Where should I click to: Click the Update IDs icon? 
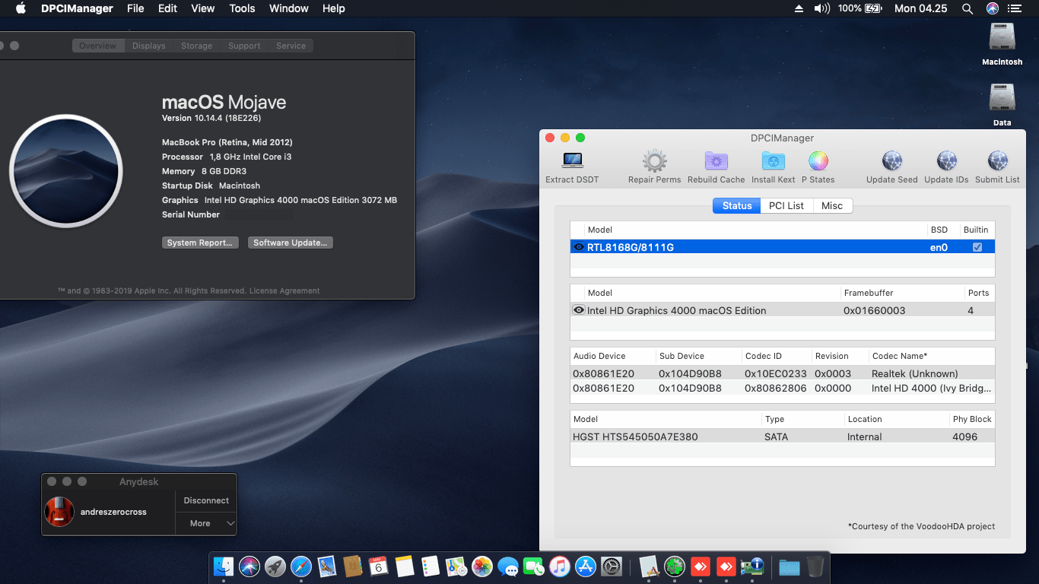[946, 162]
